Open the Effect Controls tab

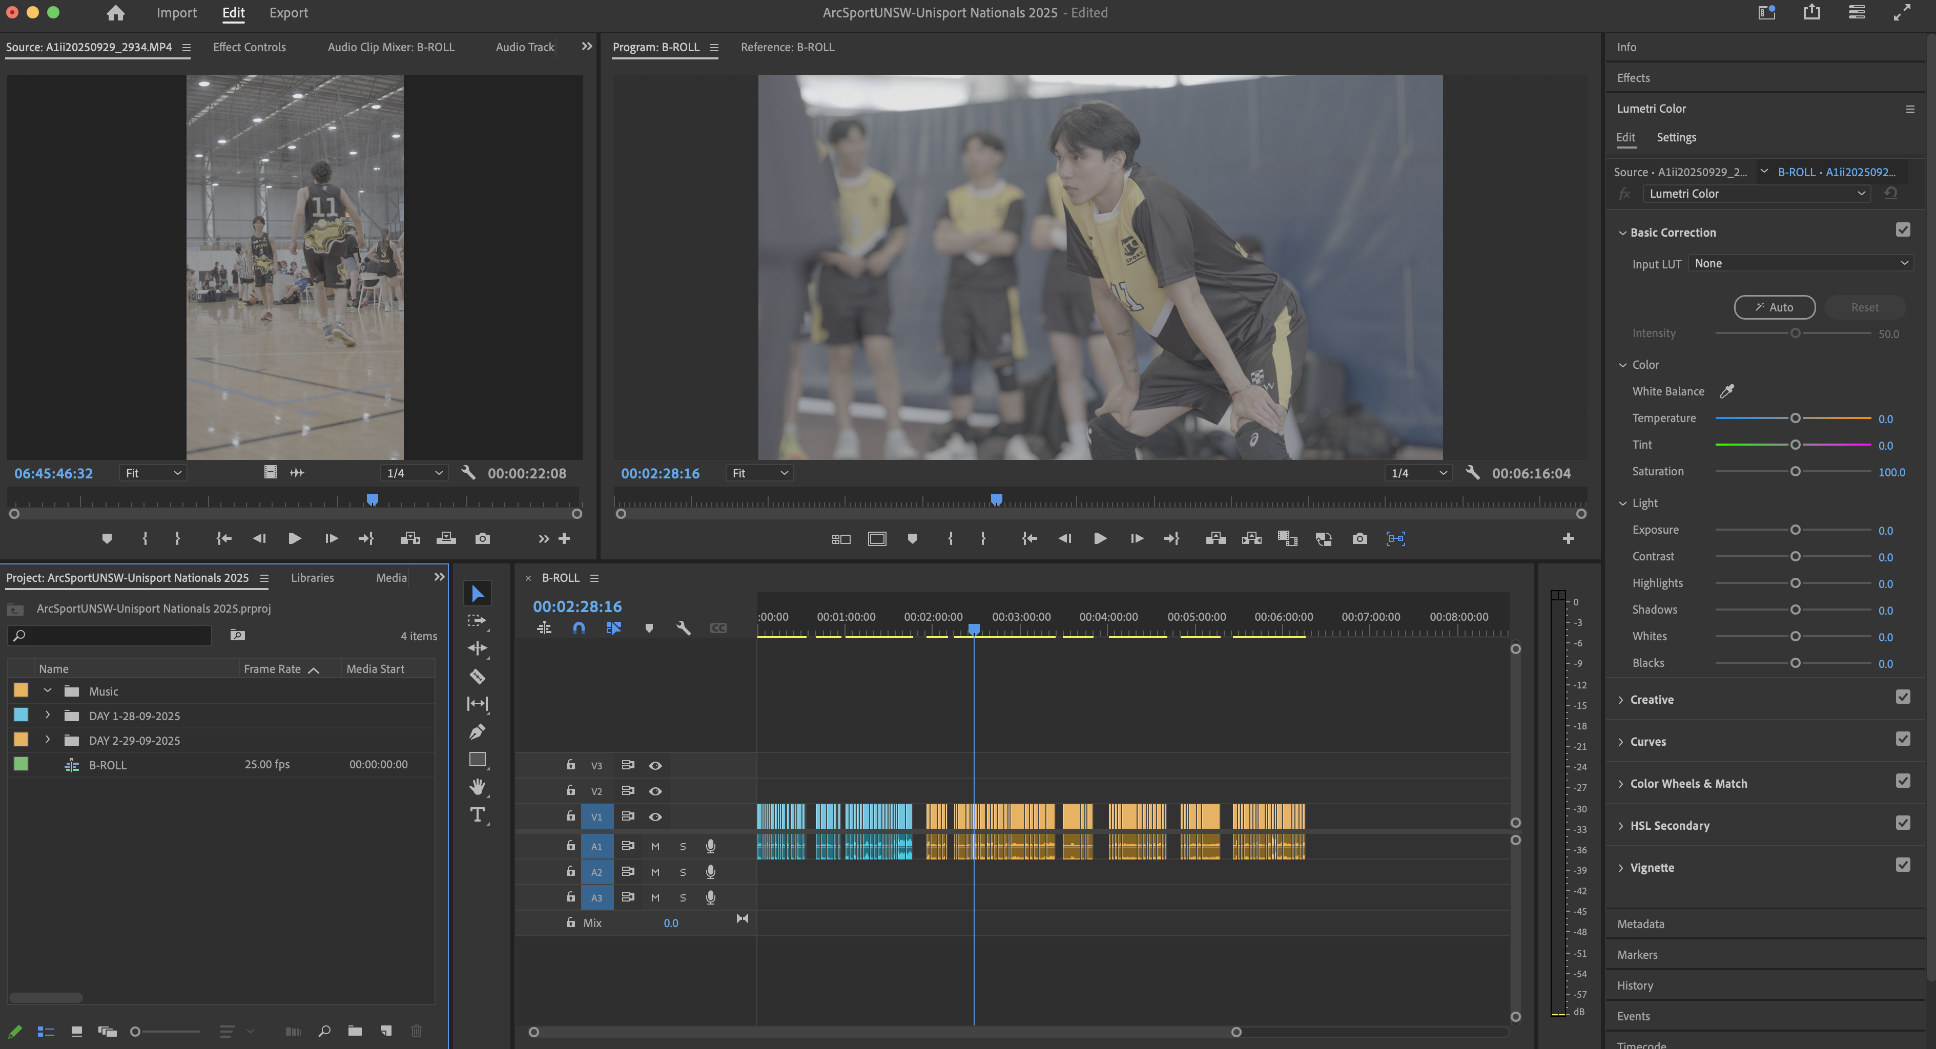pos(249,47)
